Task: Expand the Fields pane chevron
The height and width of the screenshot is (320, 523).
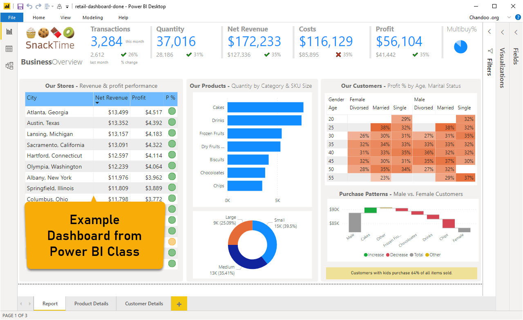Action: point(516,32)
